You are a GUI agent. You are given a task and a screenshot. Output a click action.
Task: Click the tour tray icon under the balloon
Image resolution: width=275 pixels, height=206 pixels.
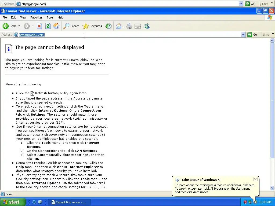click(255, 202)
